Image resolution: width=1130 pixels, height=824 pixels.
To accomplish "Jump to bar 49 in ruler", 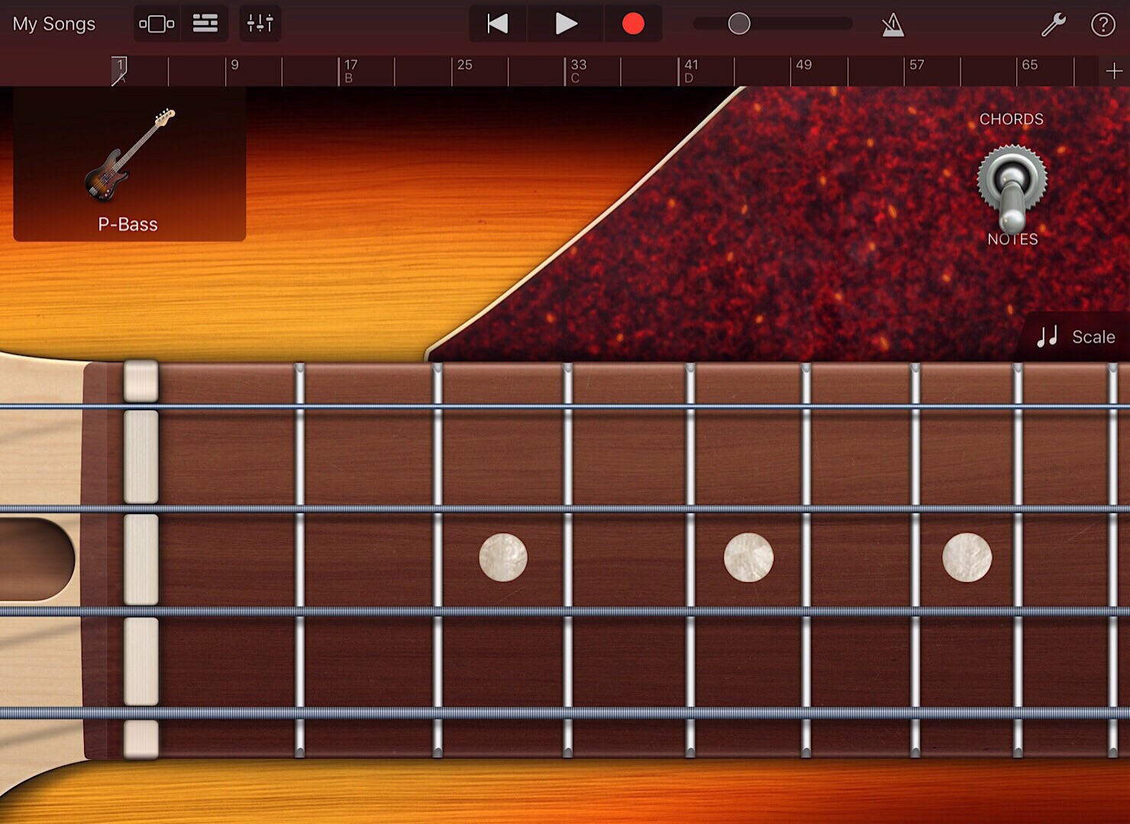I will (803, 65).
